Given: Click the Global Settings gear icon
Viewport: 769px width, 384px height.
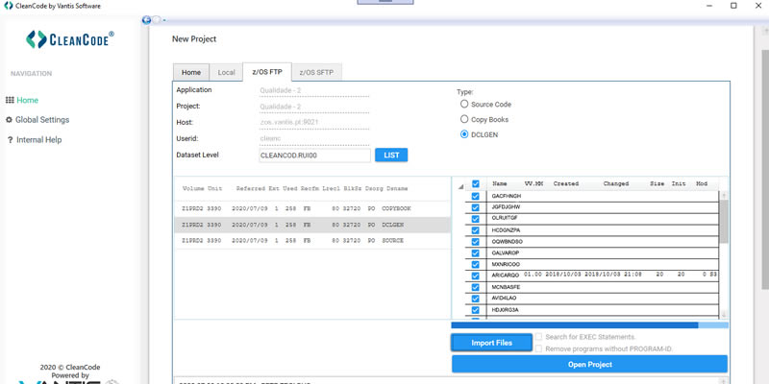Looking at the screenshot, I should tap(9, 119).
